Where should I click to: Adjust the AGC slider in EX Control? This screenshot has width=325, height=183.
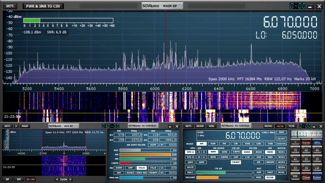click(x=148, y=150)
